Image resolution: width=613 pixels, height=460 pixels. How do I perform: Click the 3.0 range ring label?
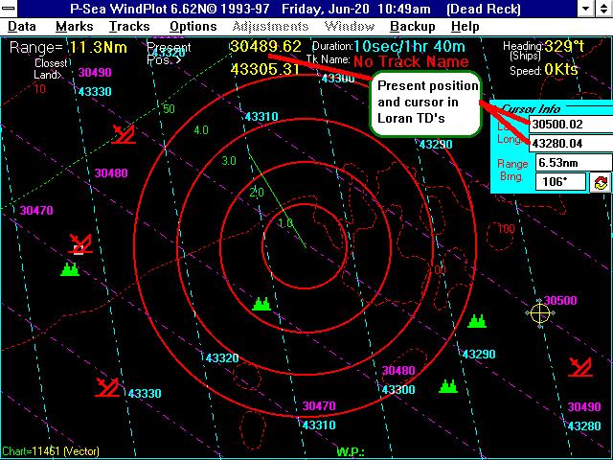pyautogui.click(x=229, y=161)
